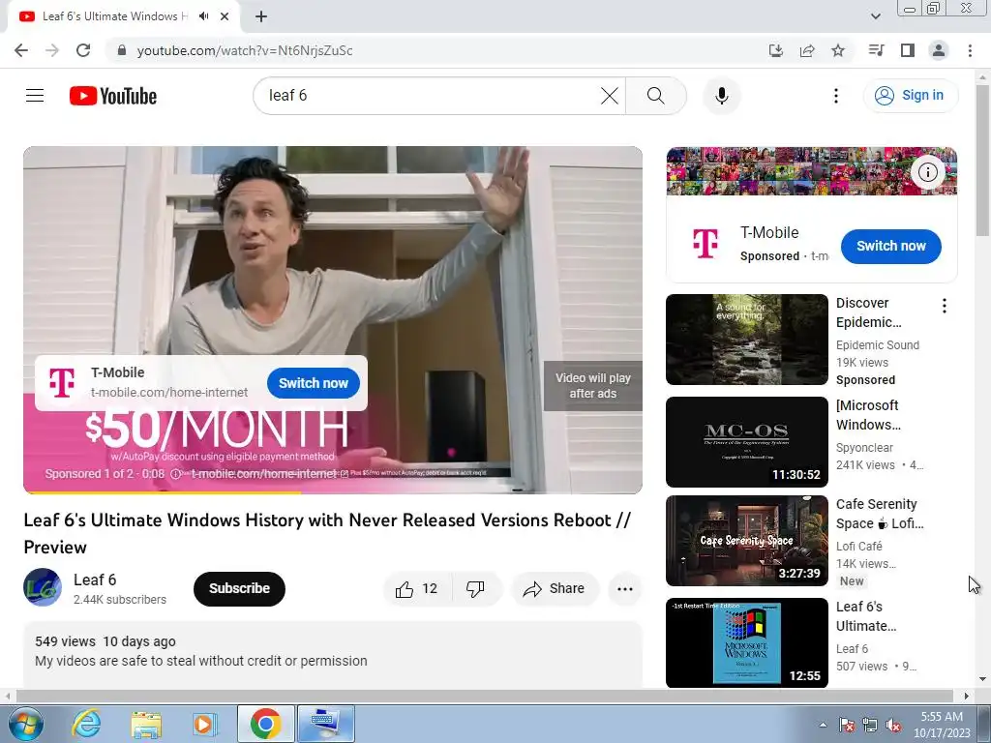Open Cafe Serenity Space video thumbnail
This screenshot has width=991, height=743.
(x=746, y=541)
